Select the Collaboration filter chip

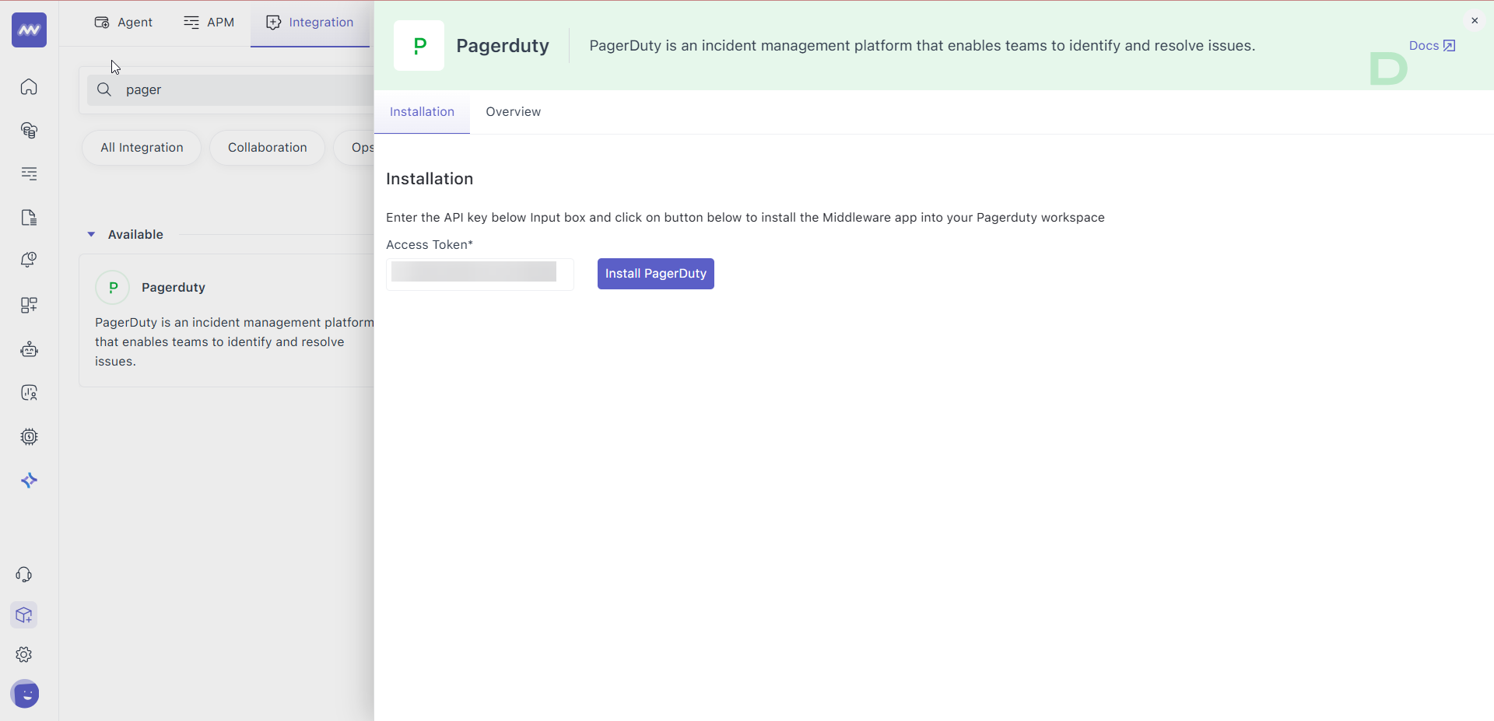[267, 147]
